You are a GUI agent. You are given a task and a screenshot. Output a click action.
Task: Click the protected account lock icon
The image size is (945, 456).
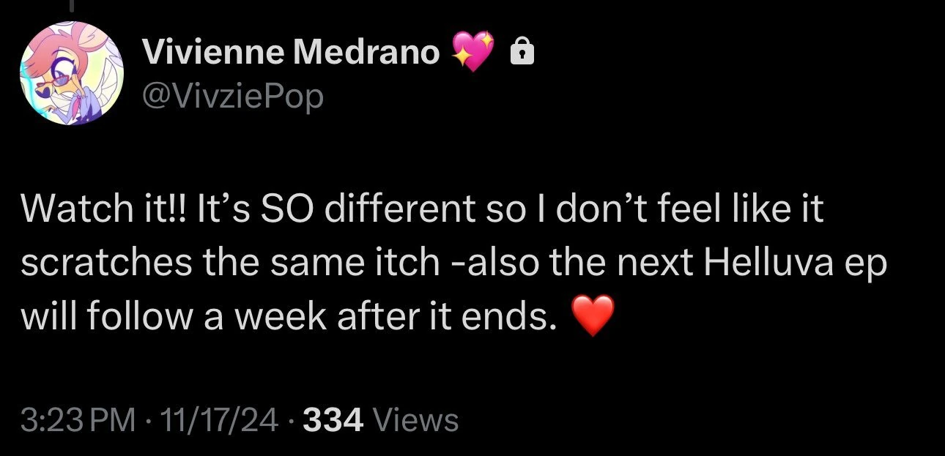(x=521, y=53)
